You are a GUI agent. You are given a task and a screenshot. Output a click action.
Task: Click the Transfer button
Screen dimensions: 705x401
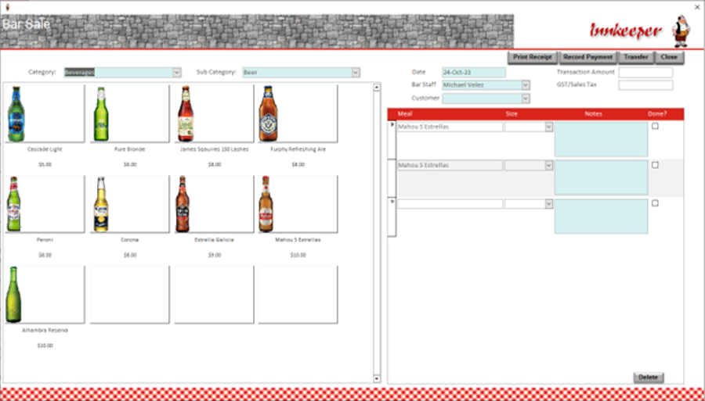point(636,57)
